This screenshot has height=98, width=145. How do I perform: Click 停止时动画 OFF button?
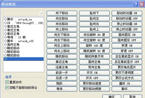tap(127, 29)
